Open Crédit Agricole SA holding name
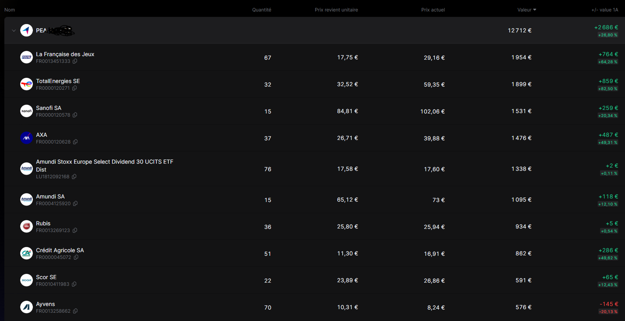 click(60, 250)
